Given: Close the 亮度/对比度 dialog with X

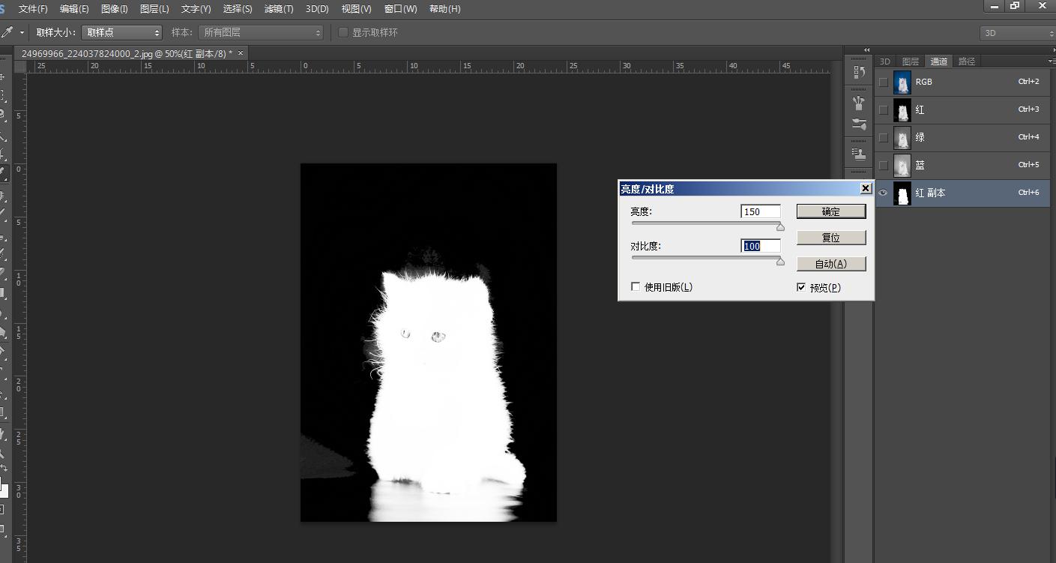Looking at the screenshot, I should 866,188.
